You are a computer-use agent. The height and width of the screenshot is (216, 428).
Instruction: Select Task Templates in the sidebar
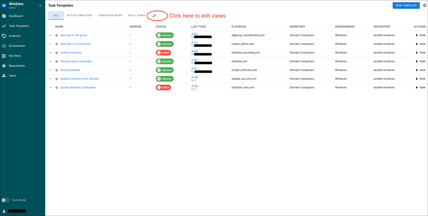coord(19,26)
